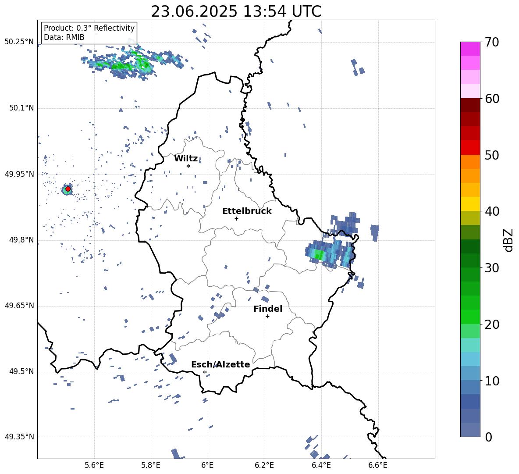Image resolution: width=519 pixels, height=474 pixels.
Task: Click the latitude label 49.95°N
Action: coord(19,174)
